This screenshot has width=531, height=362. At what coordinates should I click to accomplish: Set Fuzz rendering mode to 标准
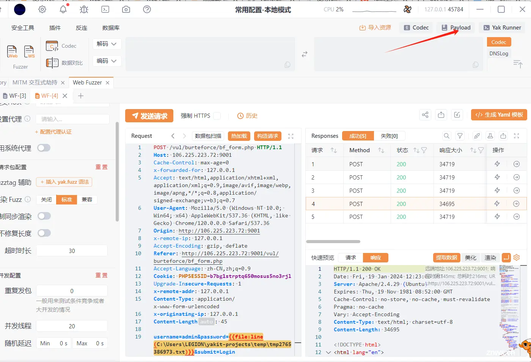[x=66, y=200]
